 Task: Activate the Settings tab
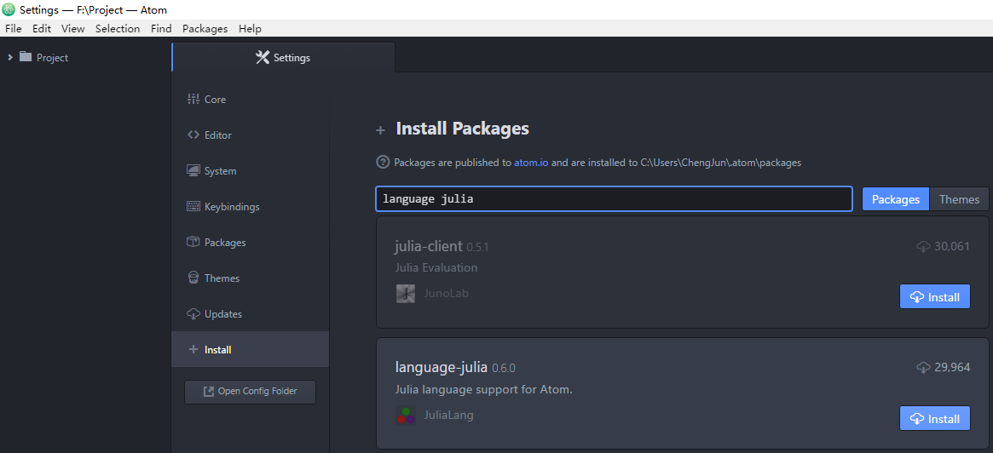[283, 58]
